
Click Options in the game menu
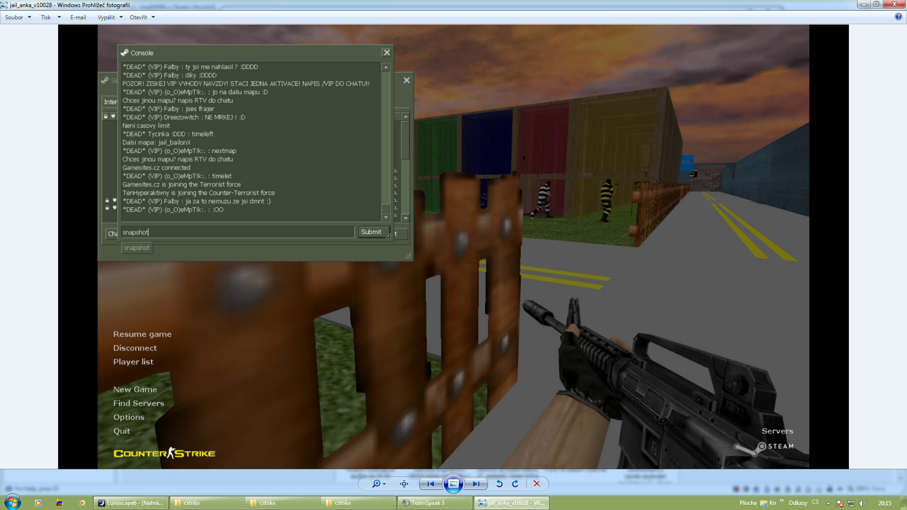pyautogui.click(x=128, y=417)
